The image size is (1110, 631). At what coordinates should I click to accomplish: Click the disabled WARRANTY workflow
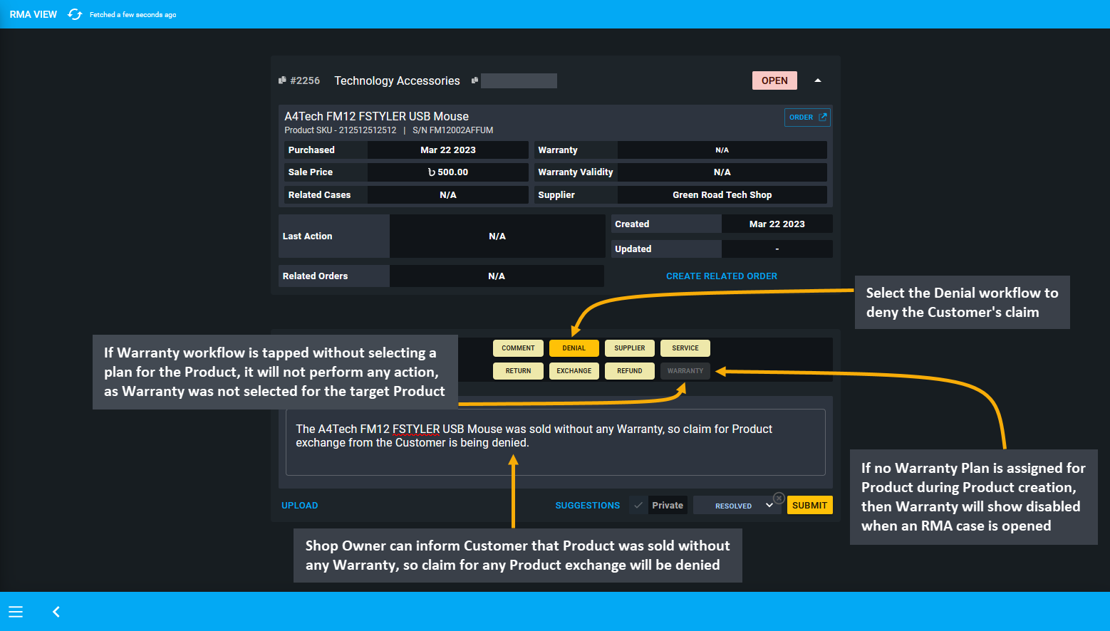point(685,371)
